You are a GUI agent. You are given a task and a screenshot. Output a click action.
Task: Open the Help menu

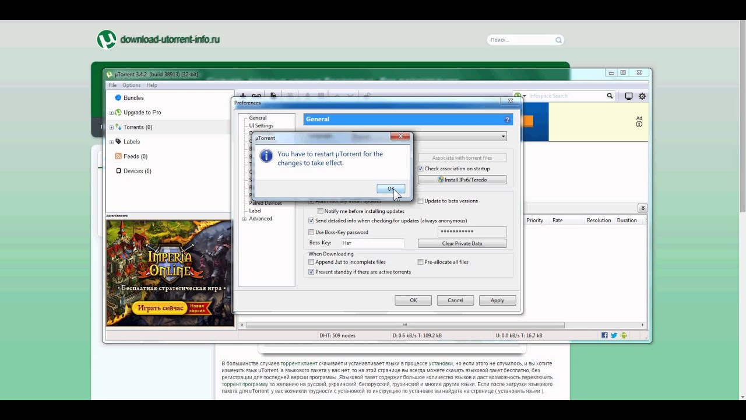[x=152, y=85]
